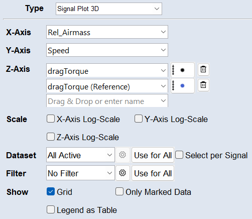
Task: Click Use for All beside Dataset
Action: (x=153, y=155)
